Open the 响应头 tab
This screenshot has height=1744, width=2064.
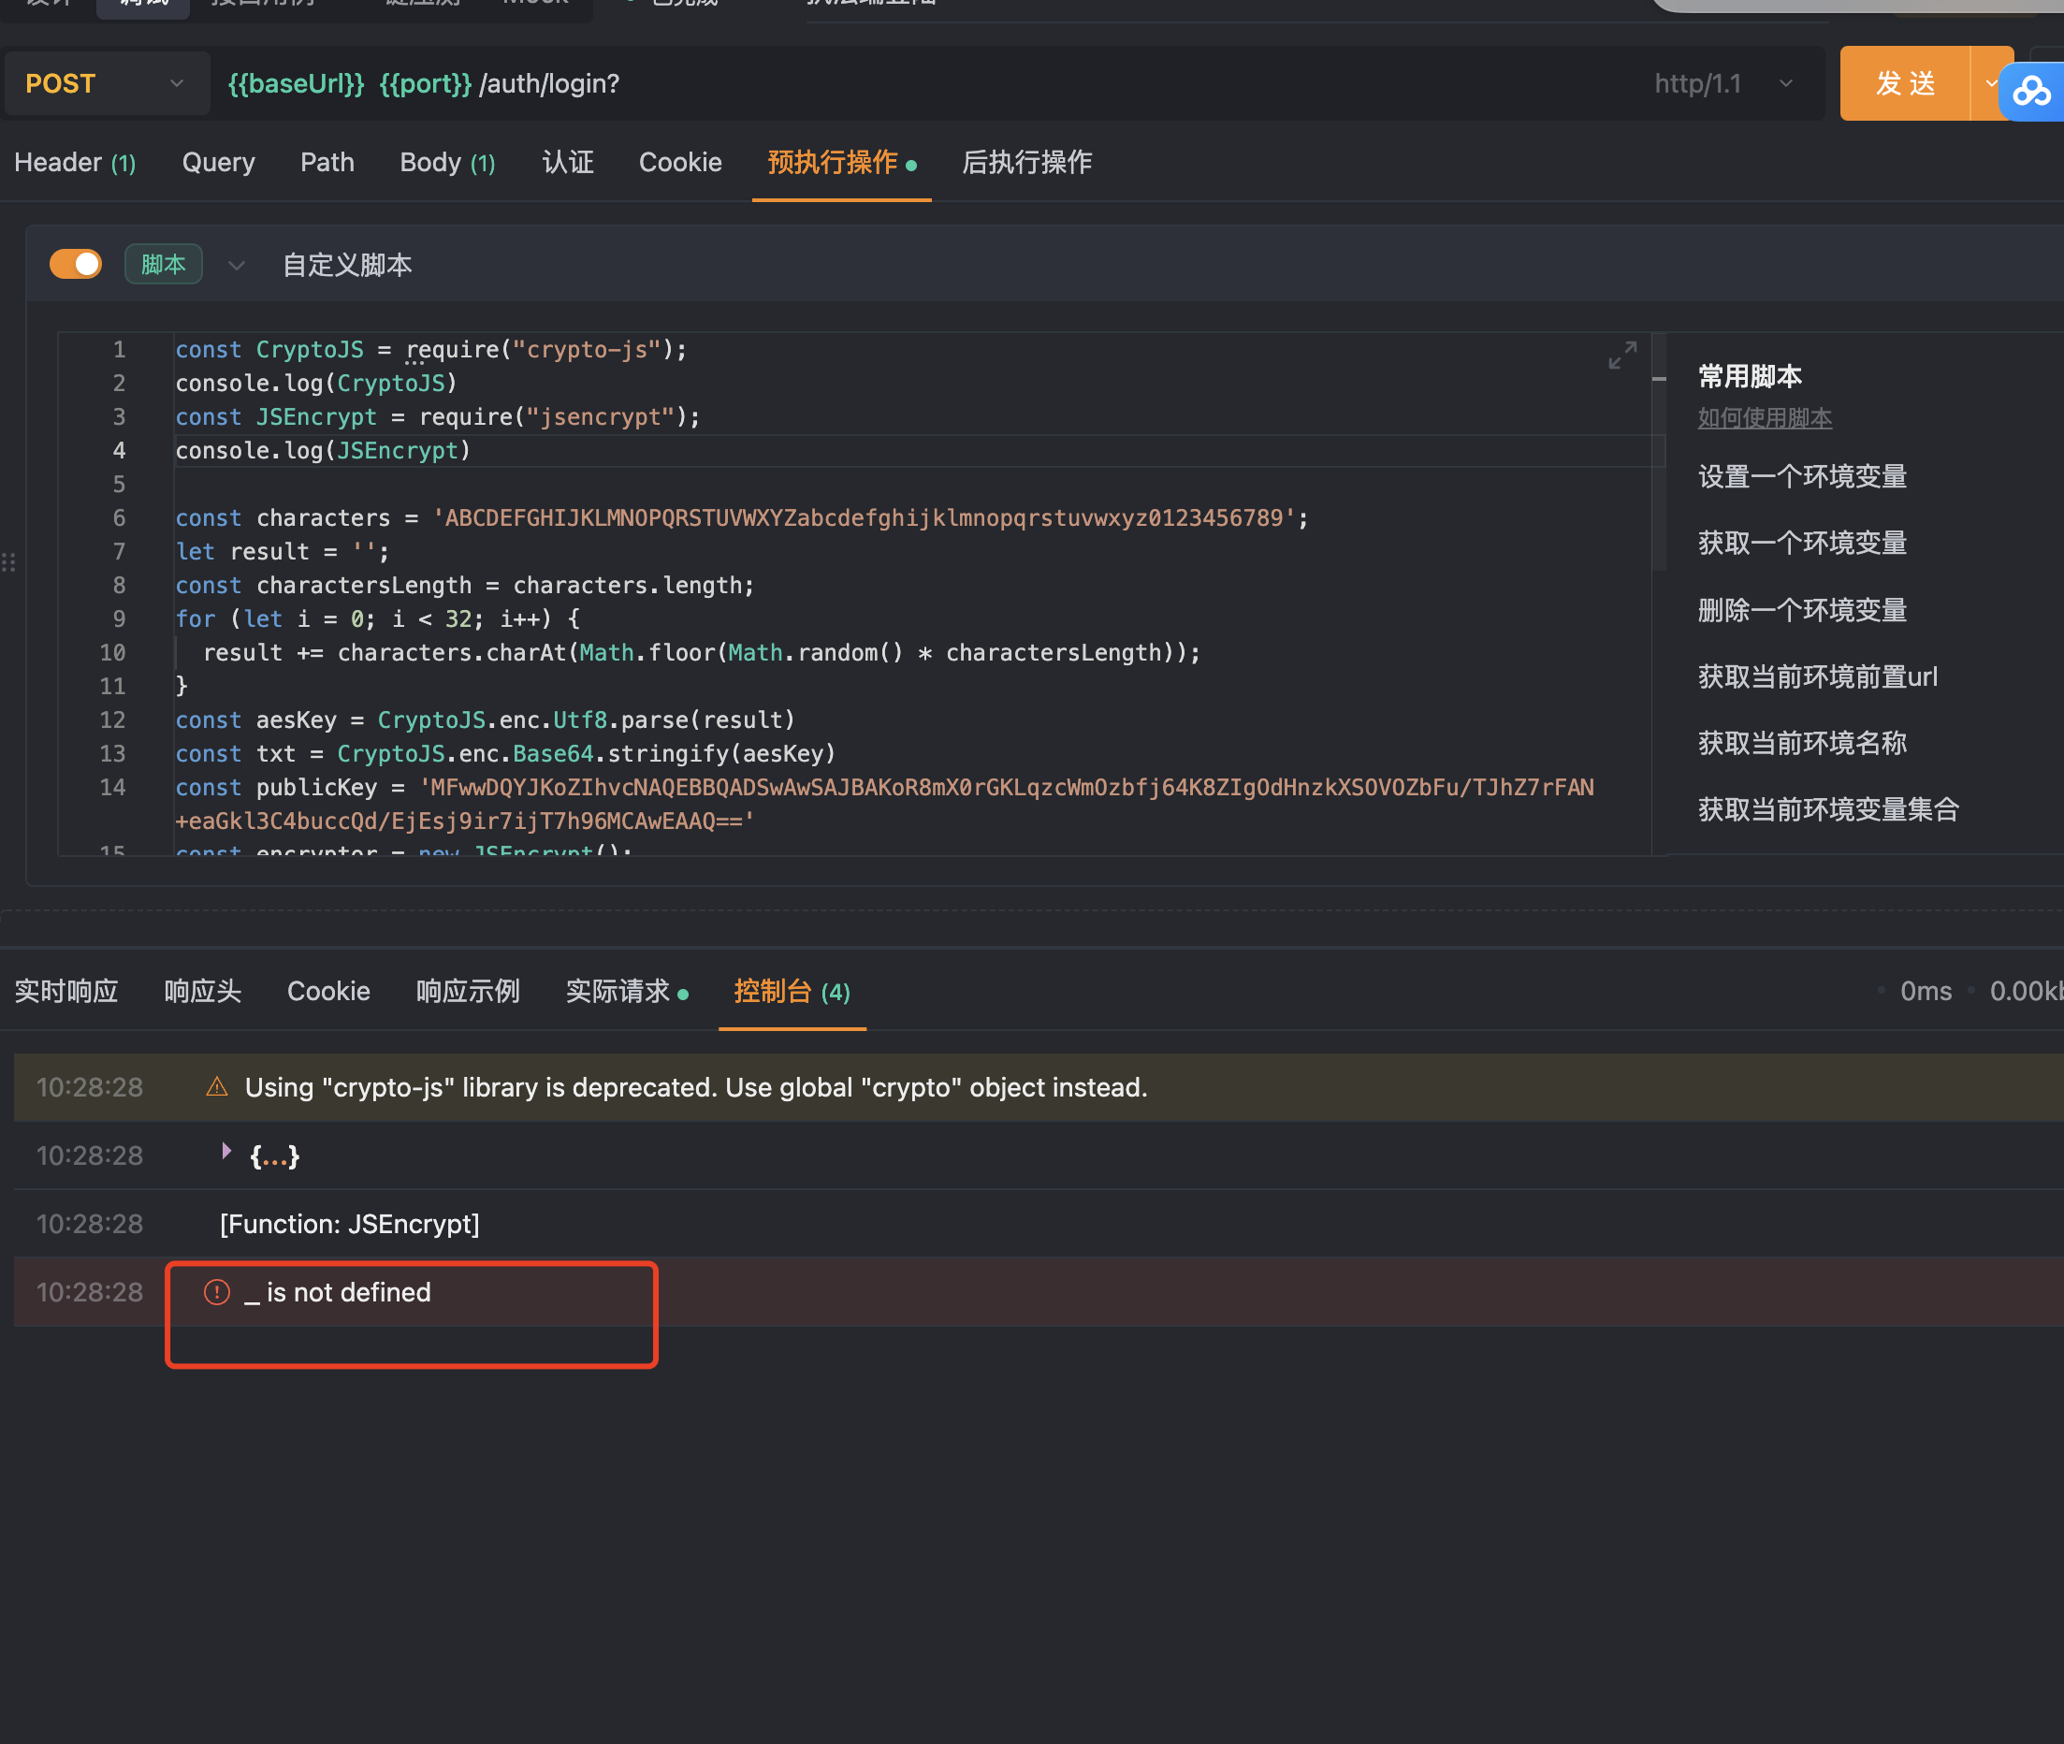(203, 991)
